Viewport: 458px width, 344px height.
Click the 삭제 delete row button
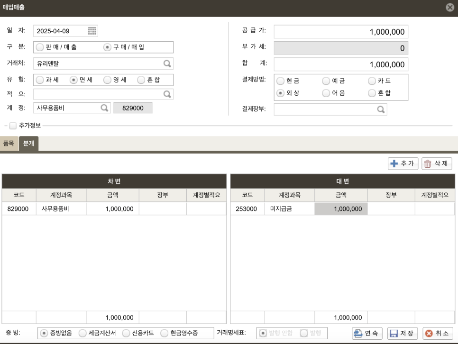tap(437, 163)
